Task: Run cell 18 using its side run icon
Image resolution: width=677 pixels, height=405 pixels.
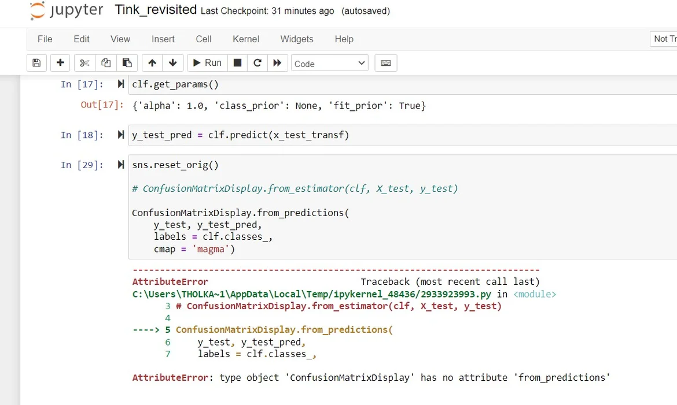Action: pos(121,135)
